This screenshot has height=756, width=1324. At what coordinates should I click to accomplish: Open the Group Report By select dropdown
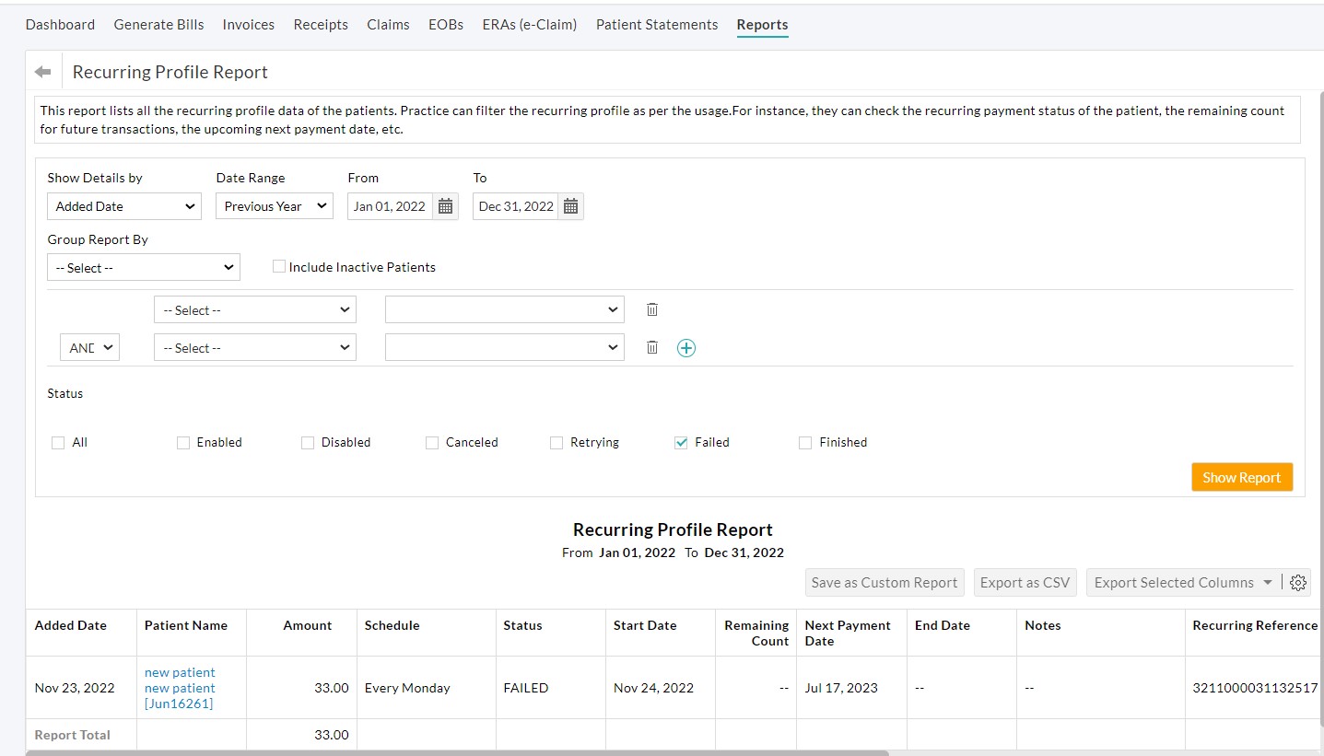tap(143, 267)
